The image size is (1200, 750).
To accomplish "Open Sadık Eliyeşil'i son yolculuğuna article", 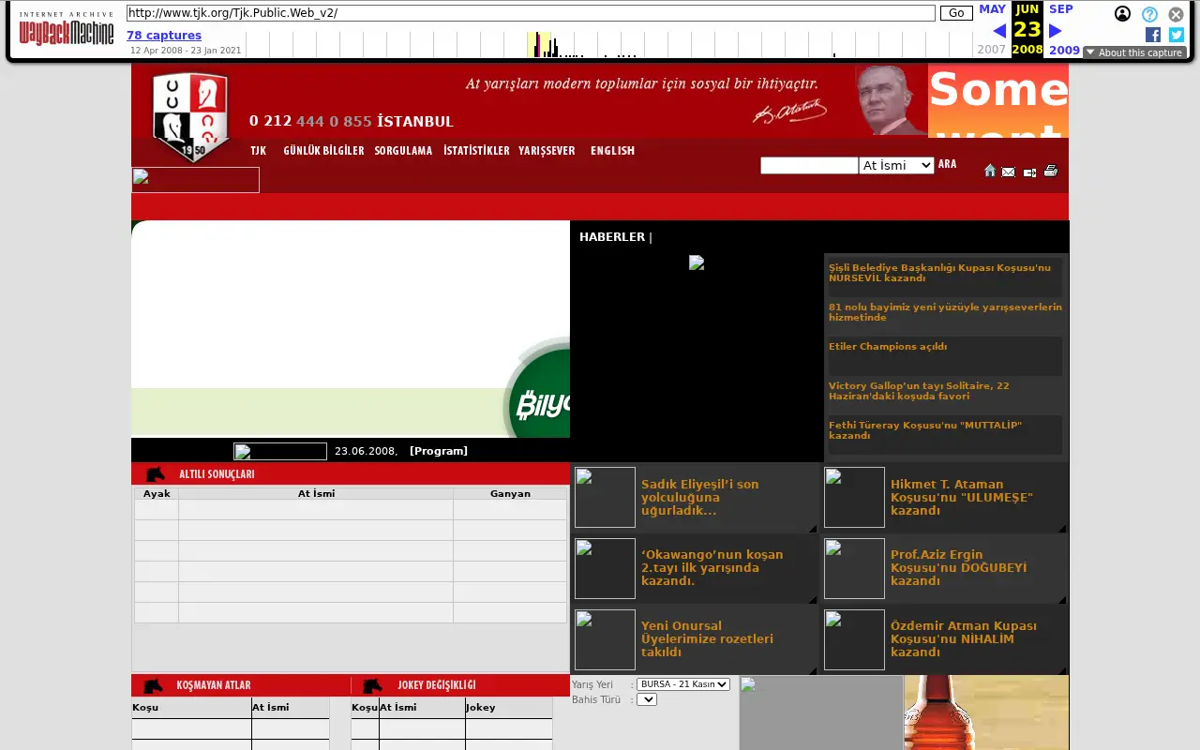I will coord(699,498).
